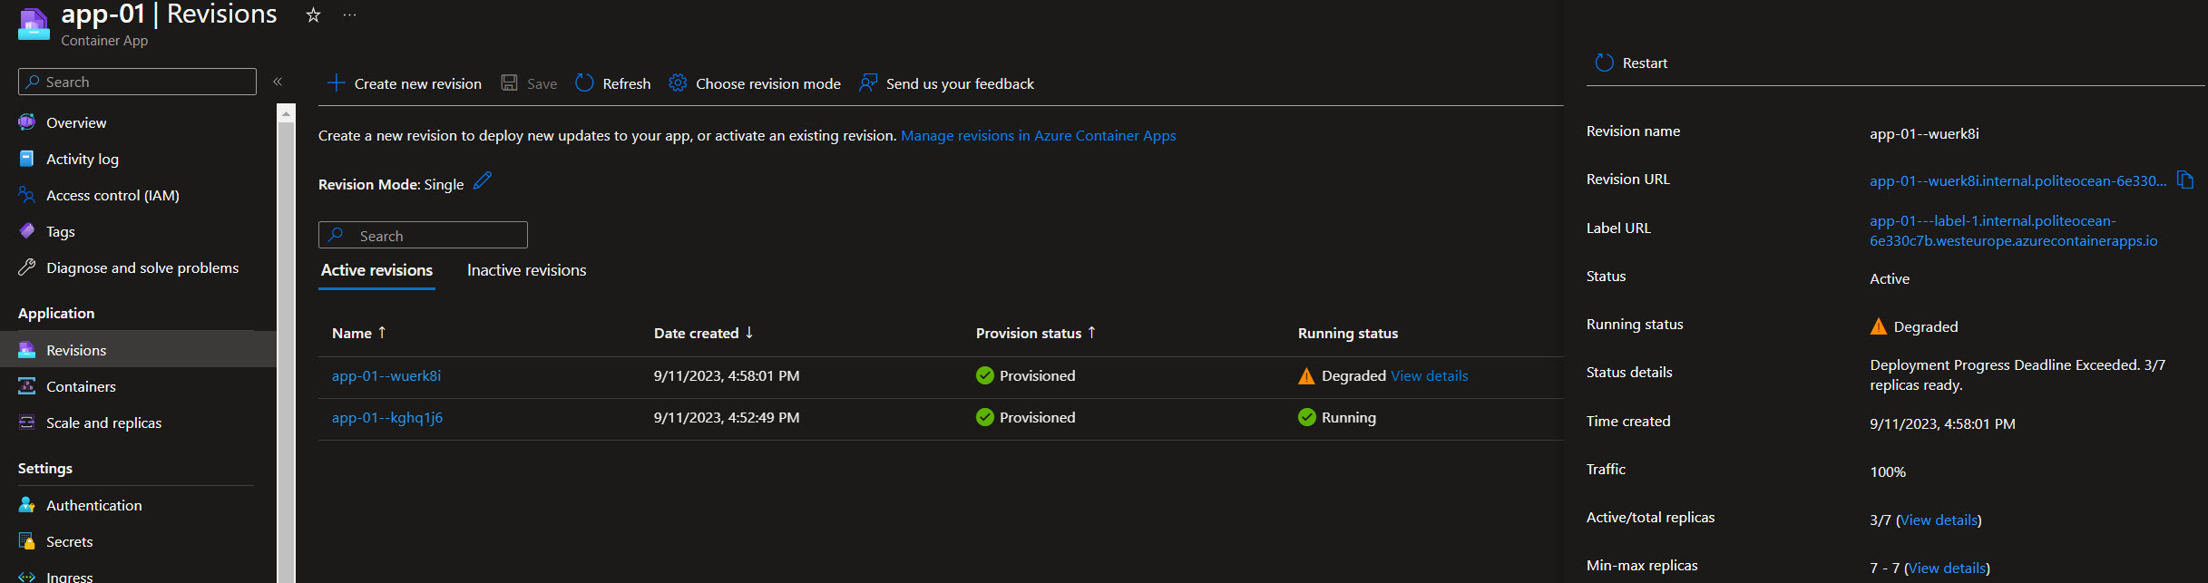Screen dimensions: 2208x583
Task: Select the Active revisions tab
Action: (x=376, y=270)
